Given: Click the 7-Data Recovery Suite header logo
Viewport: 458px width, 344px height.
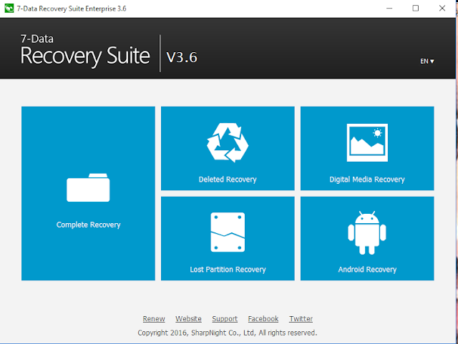Looking at the screenshot, I should 85,51.
